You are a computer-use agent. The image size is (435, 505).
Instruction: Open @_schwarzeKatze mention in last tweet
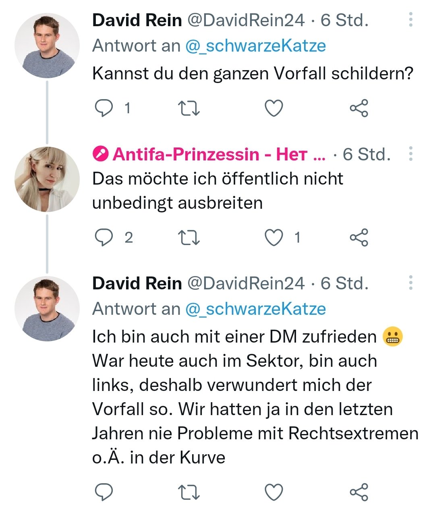pyautogui.click(x=255, y=309)
